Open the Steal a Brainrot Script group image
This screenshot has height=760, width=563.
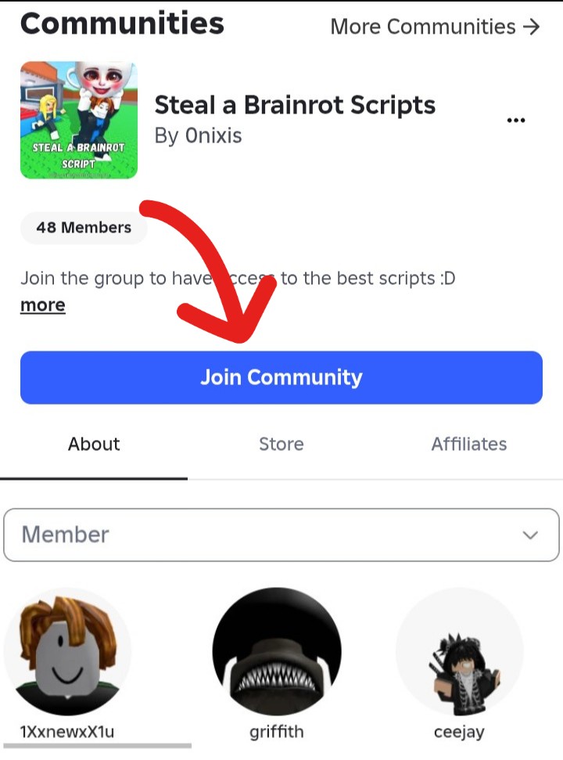79,121
